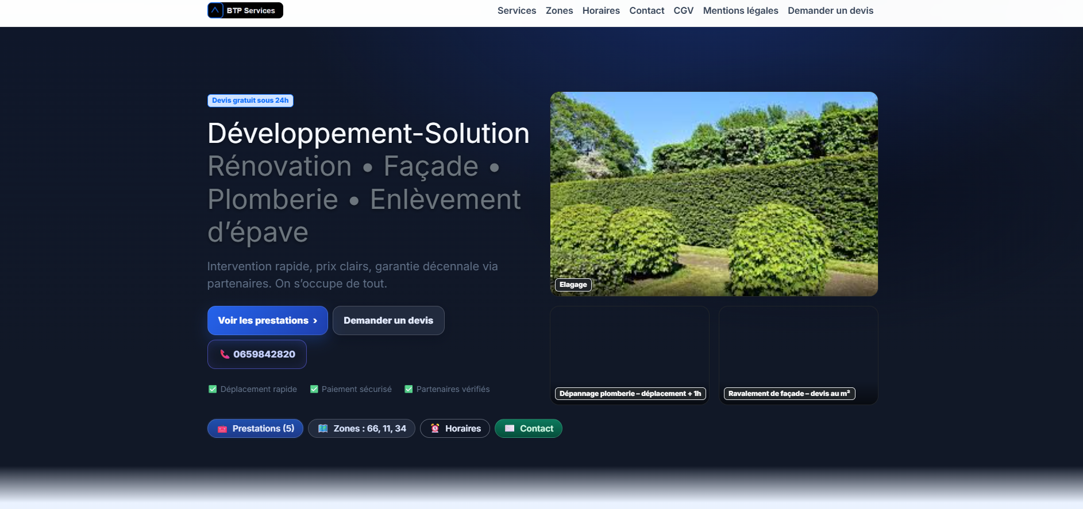1083x509 pixels.
Task: Click the BTP Services logo icon
Action: (x=215, y=10)
